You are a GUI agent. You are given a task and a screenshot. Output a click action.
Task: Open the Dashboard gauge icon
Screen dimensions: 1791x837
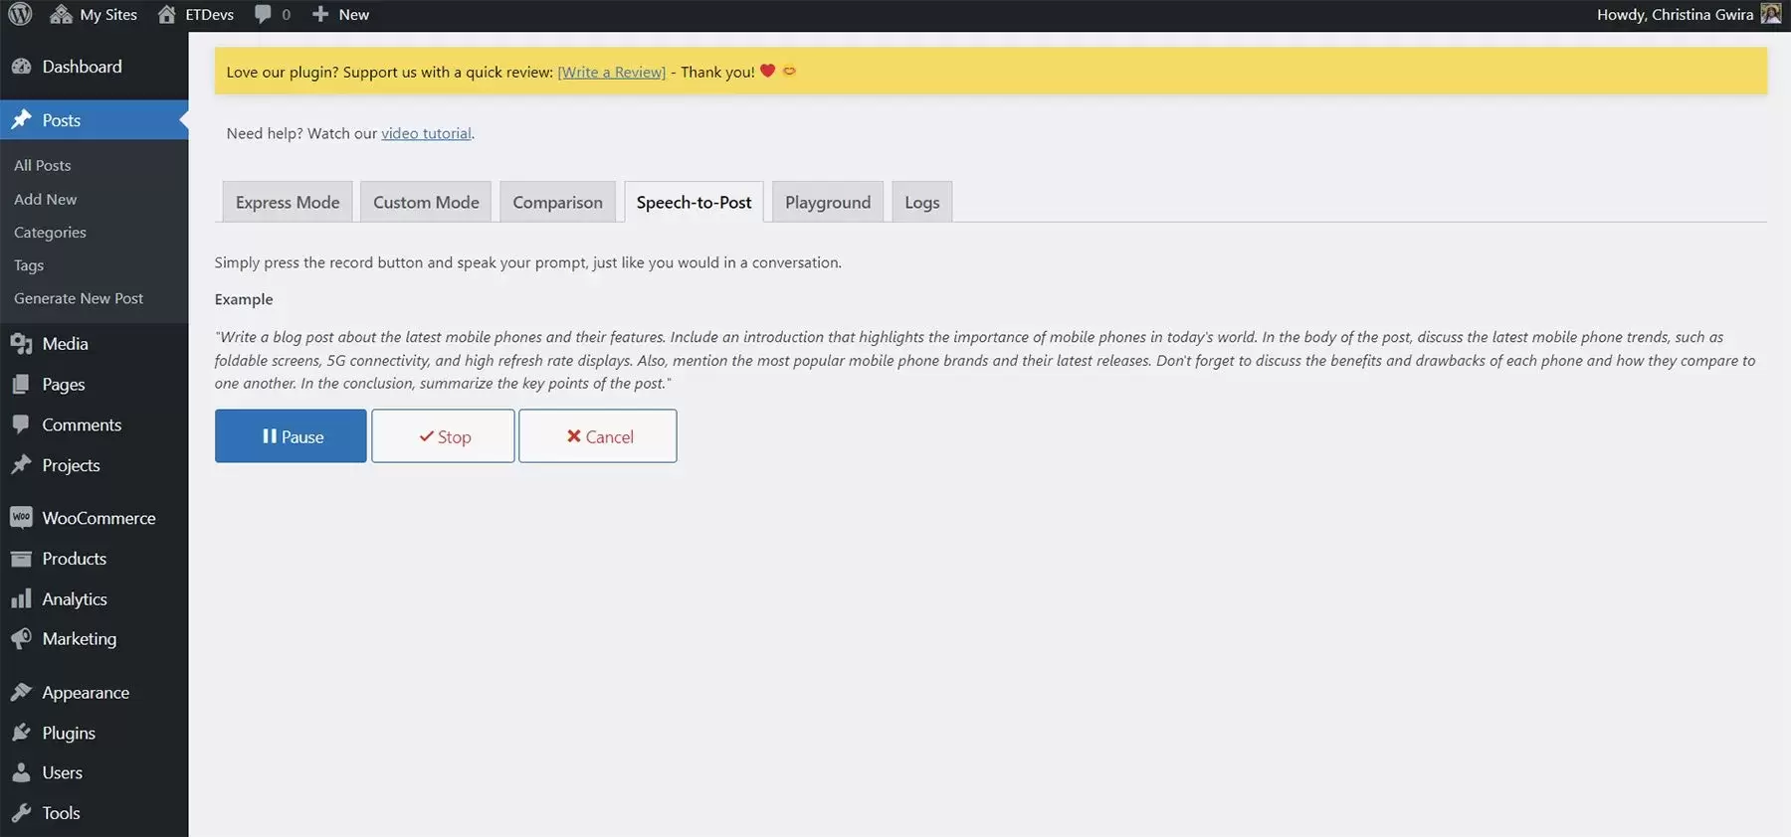click(21, 67)
